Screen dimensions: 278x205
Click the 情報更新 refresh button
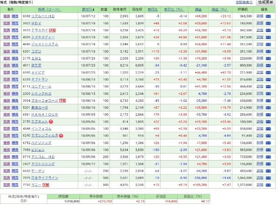(265, 3)
